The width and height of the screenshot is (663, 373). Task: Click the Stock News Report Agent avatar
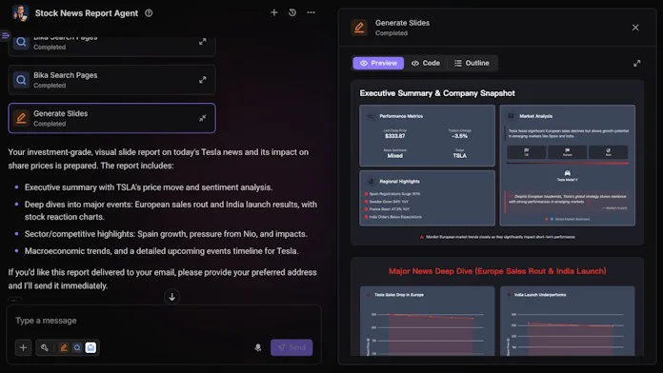coord(20,12)
